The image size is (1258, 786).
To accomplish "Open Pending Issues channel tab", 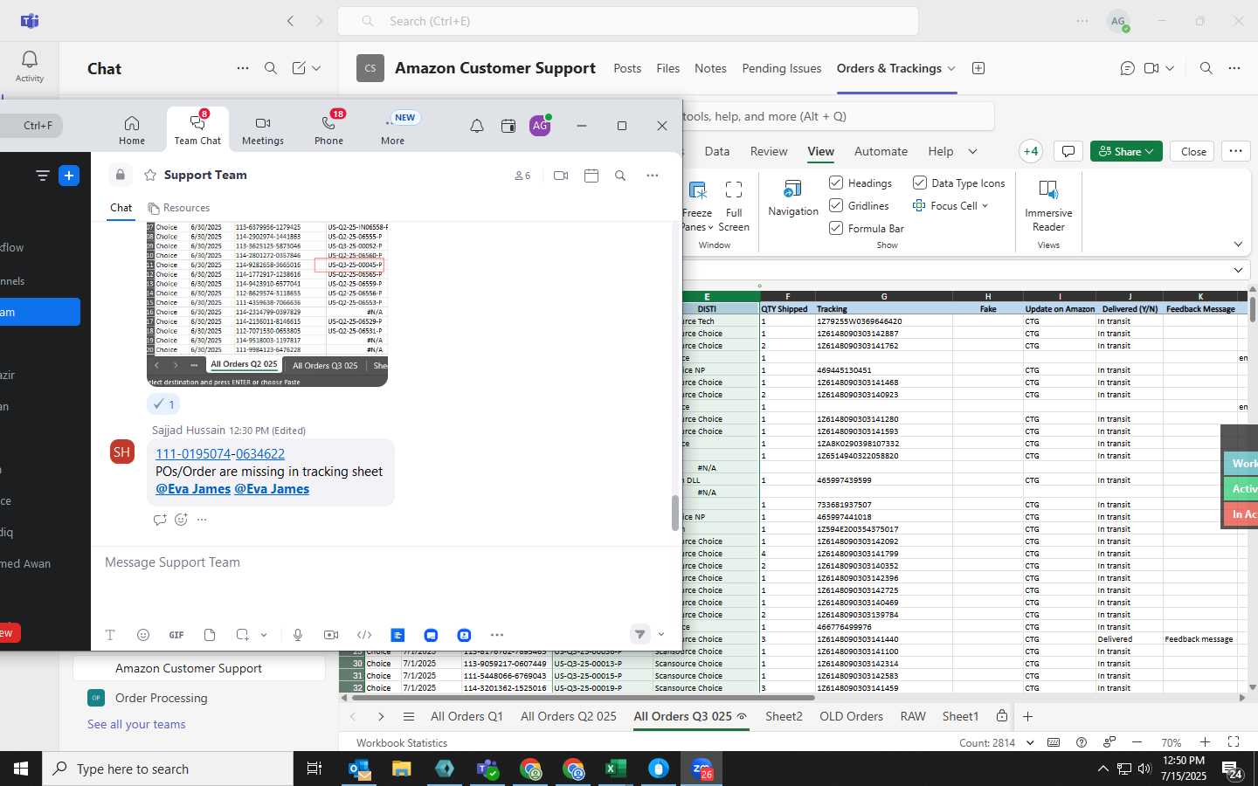I will coord(782,68).
